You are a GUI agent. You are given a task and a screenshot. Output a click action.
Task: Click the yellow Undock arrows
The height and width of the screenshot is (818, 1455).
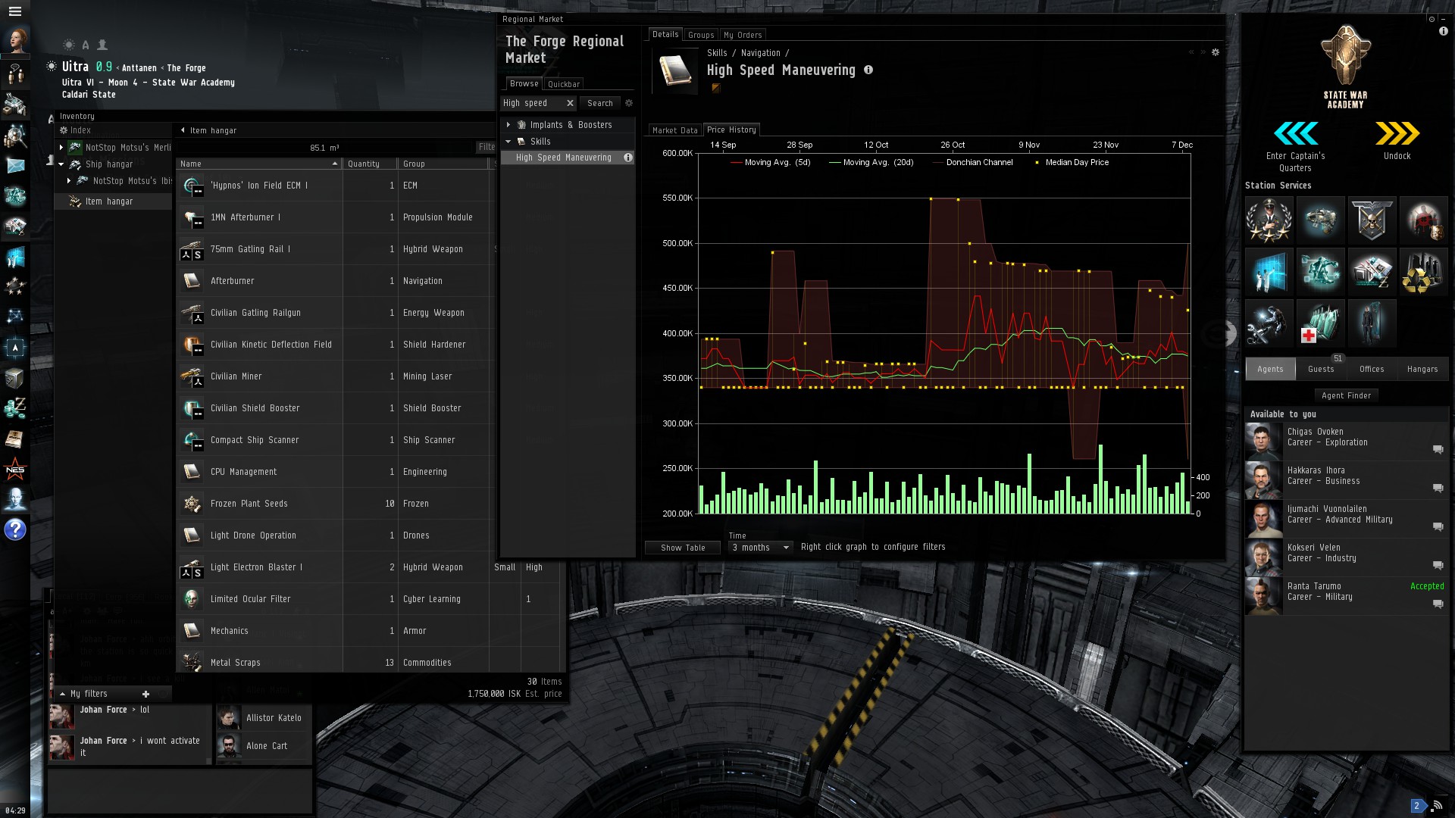pos(1397,133)
